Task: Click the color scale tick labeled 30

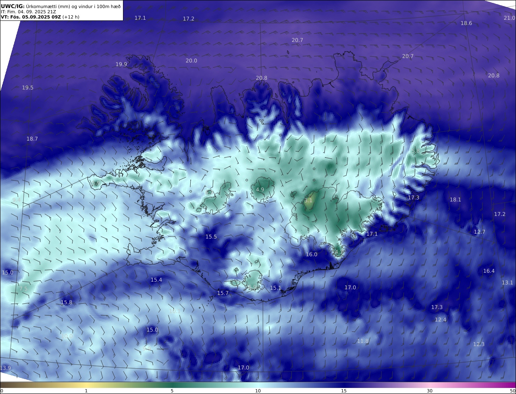Action: pyautogui.click(x=430, y=391)
